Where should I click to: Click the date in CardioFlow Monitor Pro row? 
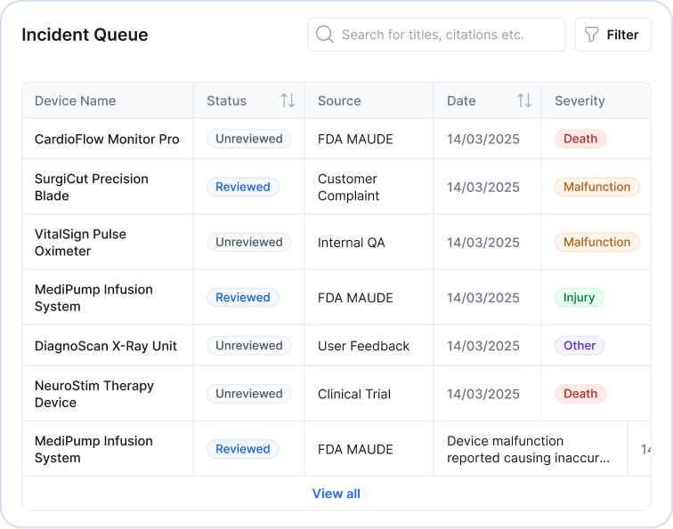click(483, 139)
